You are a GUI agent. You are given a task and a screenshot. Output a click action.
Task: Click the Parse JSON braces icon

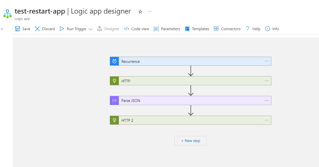[x=114, y=101]
